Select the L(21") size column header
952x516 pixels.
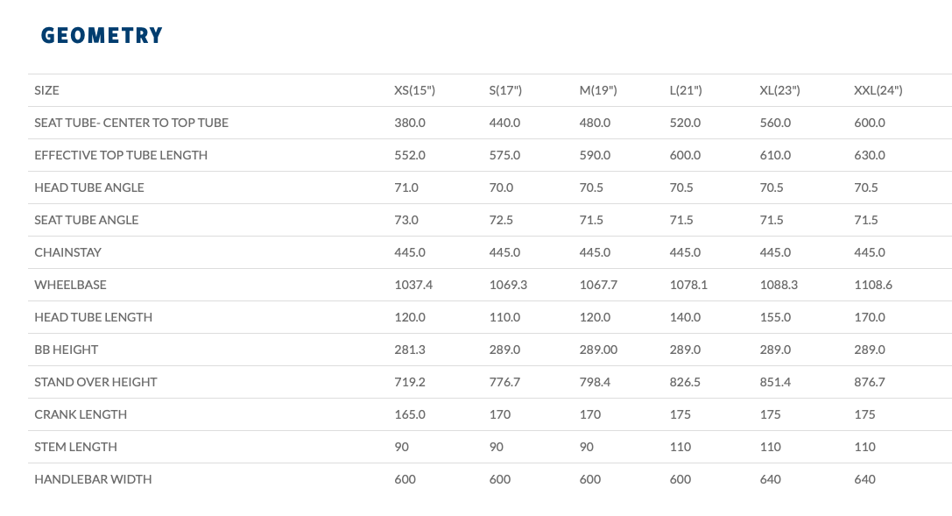click(686, 90)
